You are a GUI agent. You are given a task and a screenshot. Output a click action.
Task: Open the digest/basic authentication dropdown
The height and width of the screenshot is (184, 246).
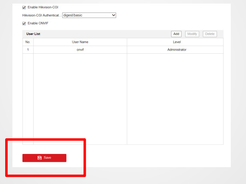pos(89,15)
